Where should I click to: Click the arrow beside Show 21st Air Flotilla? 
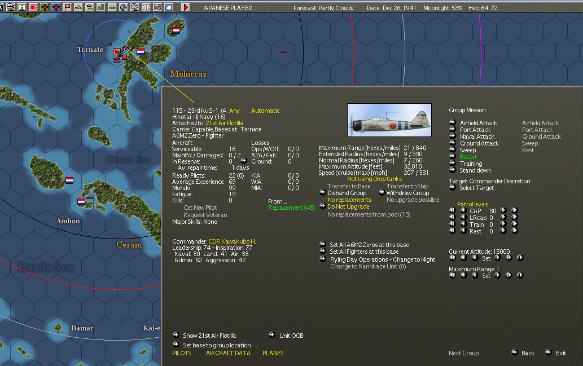point(176,335)
